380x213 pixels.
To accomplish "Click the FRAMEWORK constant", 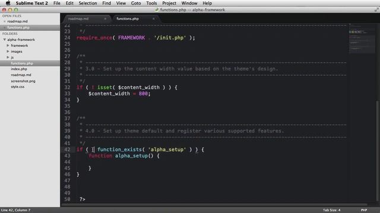I will [x=131, y=38].
